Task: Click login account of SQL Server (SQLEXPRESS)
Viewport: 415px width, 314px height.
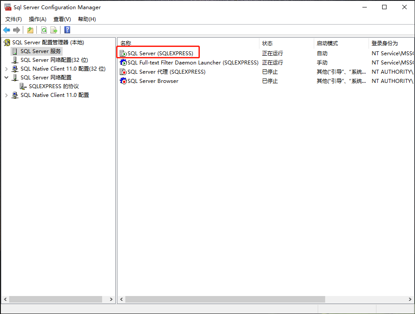Action: pyautogui.click(x=393, y=54)
